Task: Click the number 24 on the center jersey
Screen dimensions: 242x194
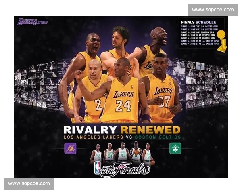Action: 123,106
